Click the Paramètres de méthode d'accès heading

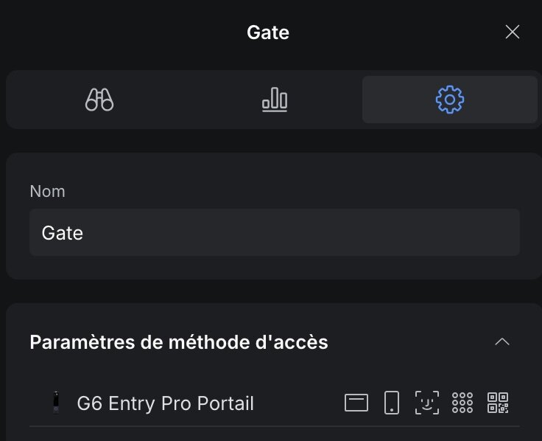pyautogui.click(x=179, y=342)
